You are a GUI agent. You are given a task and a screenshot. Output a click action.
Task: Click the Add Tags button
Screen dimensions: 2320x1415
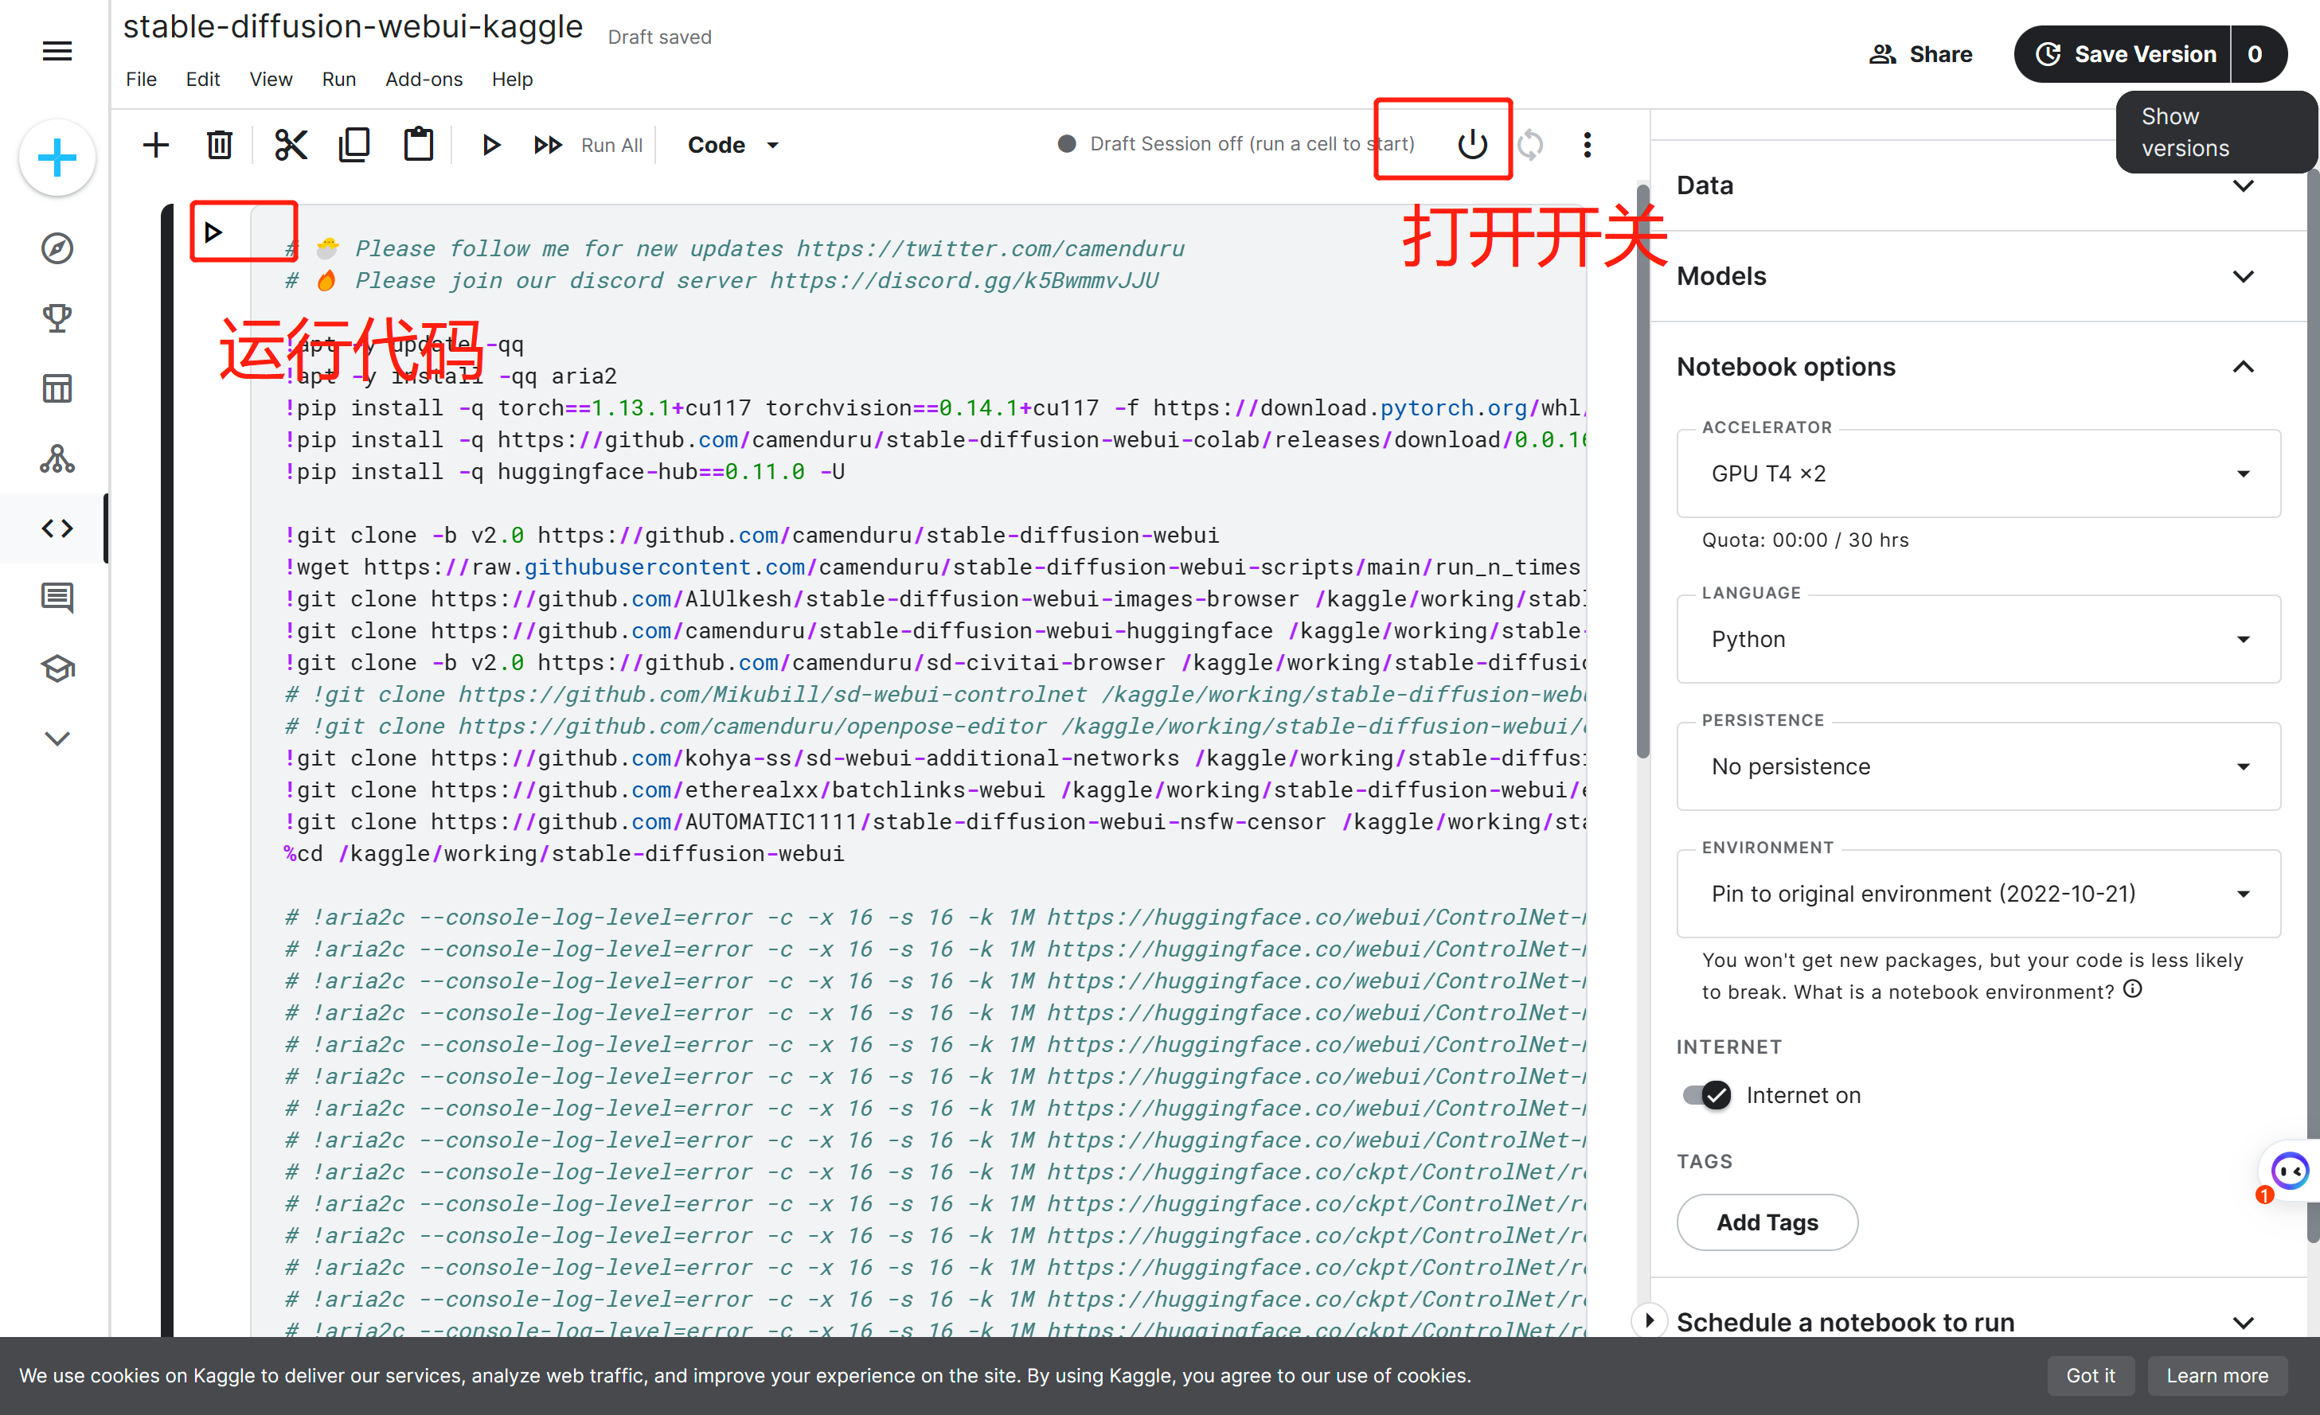point(1767,1222)
